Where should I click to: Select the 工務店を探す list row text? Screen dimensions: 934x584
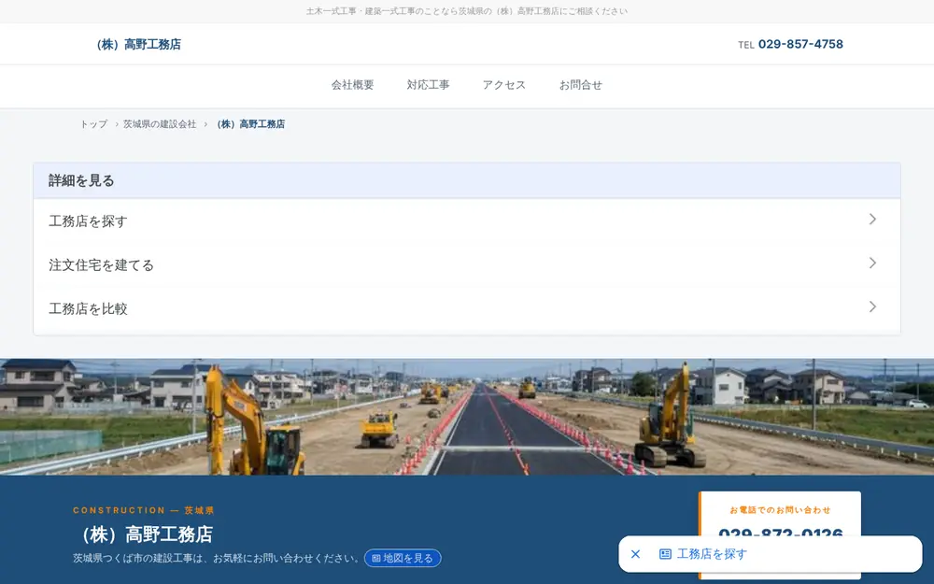[x=88, y=221]
